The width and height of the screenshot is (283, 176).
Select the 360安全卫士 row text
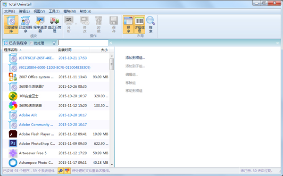29,96
